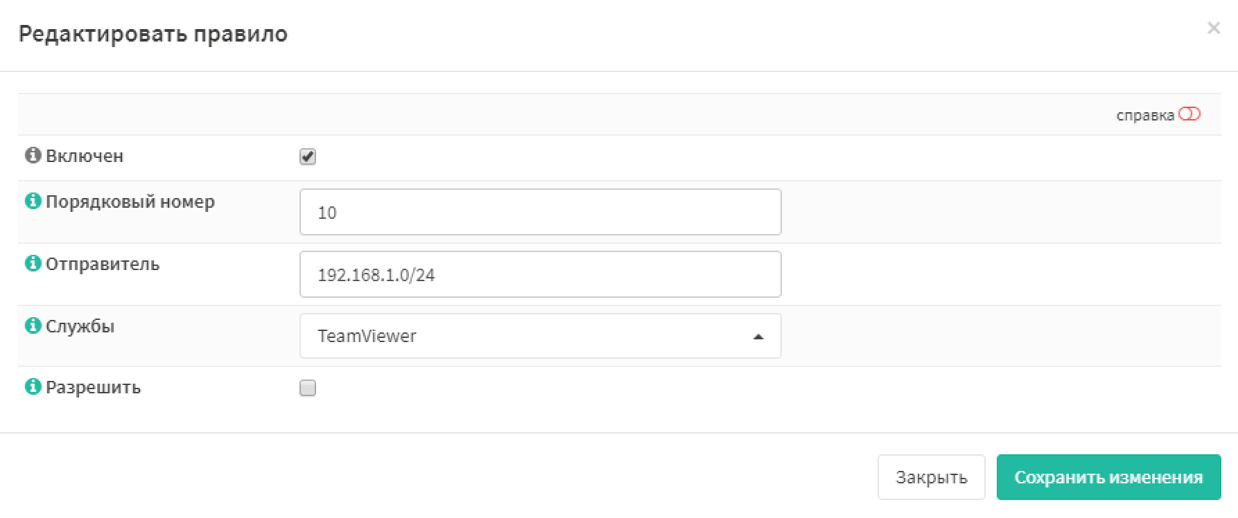Open the Службы dropdown showing TeamViewer
The width and height of the screenshot is (1238, 518).
(x=540, y=336)
